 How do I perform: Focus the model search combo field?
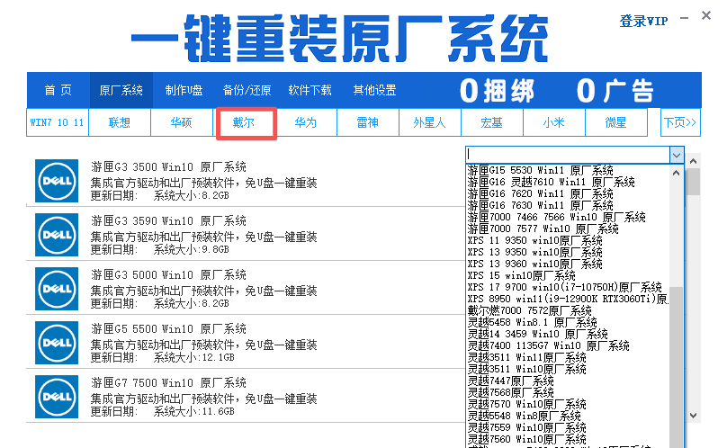click(x=568, y=155)
